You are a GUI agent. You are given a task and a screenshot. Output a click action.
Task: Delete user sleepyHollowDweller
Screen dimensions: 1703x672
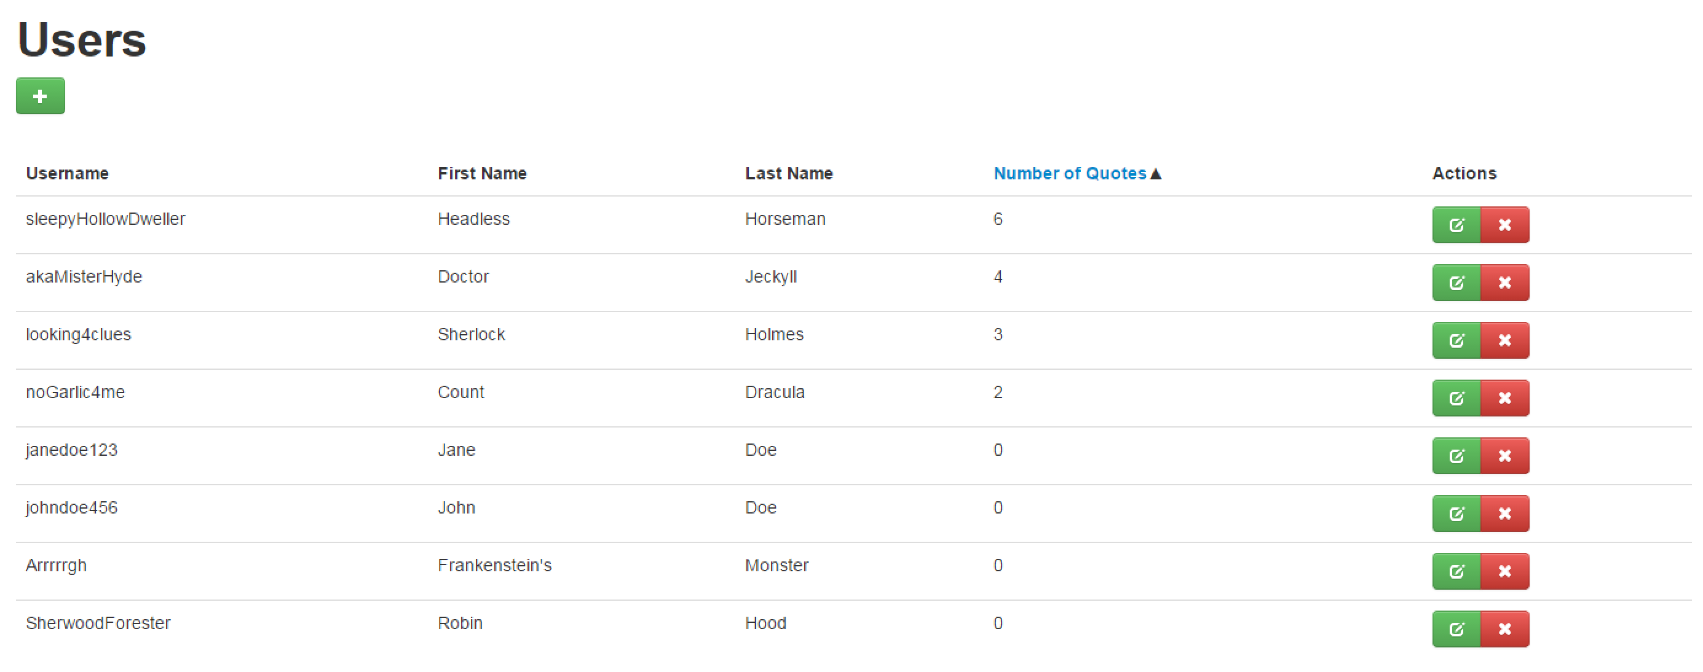pos(1504,225)
